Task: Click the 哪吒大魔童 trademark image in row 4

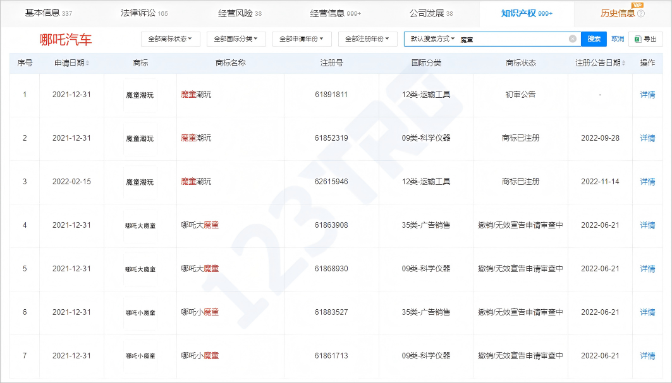Action: (x=140, y=225)
